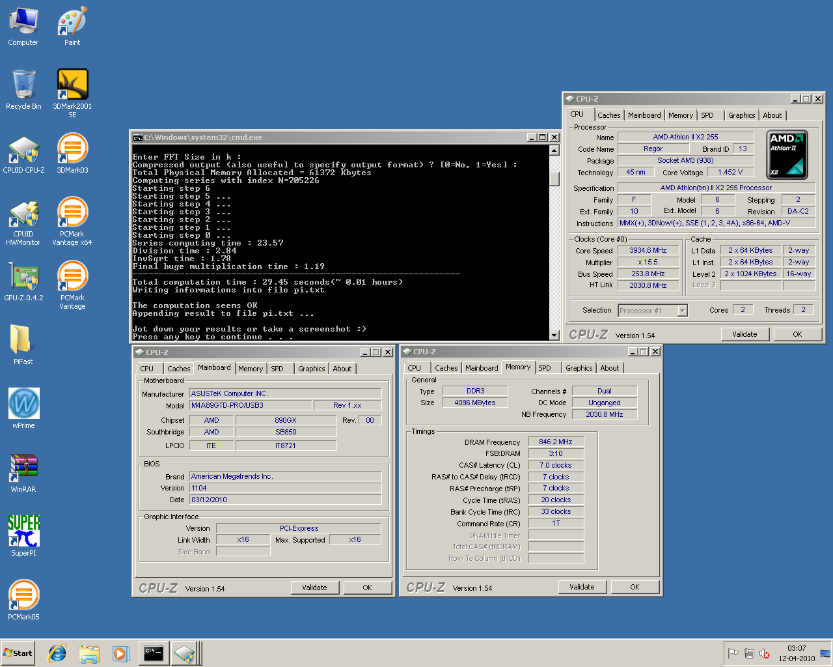Open Graphics tab in the Memory CPU-Z window
The image size is (833, 667).
(x=579, y=368)
